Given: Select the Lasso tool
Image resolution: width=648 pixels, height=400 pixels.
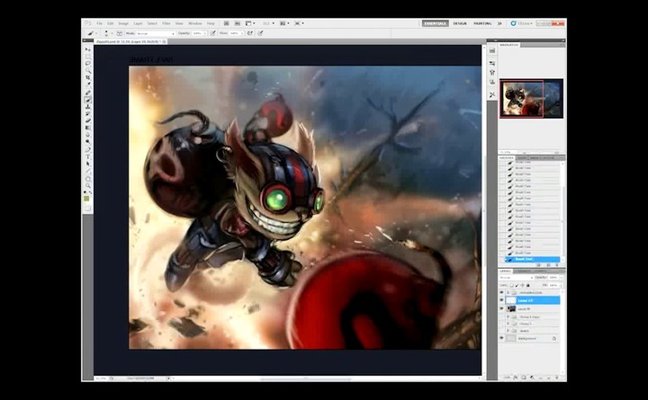Looking at the screenshot, I should click(x=87, y=63).
